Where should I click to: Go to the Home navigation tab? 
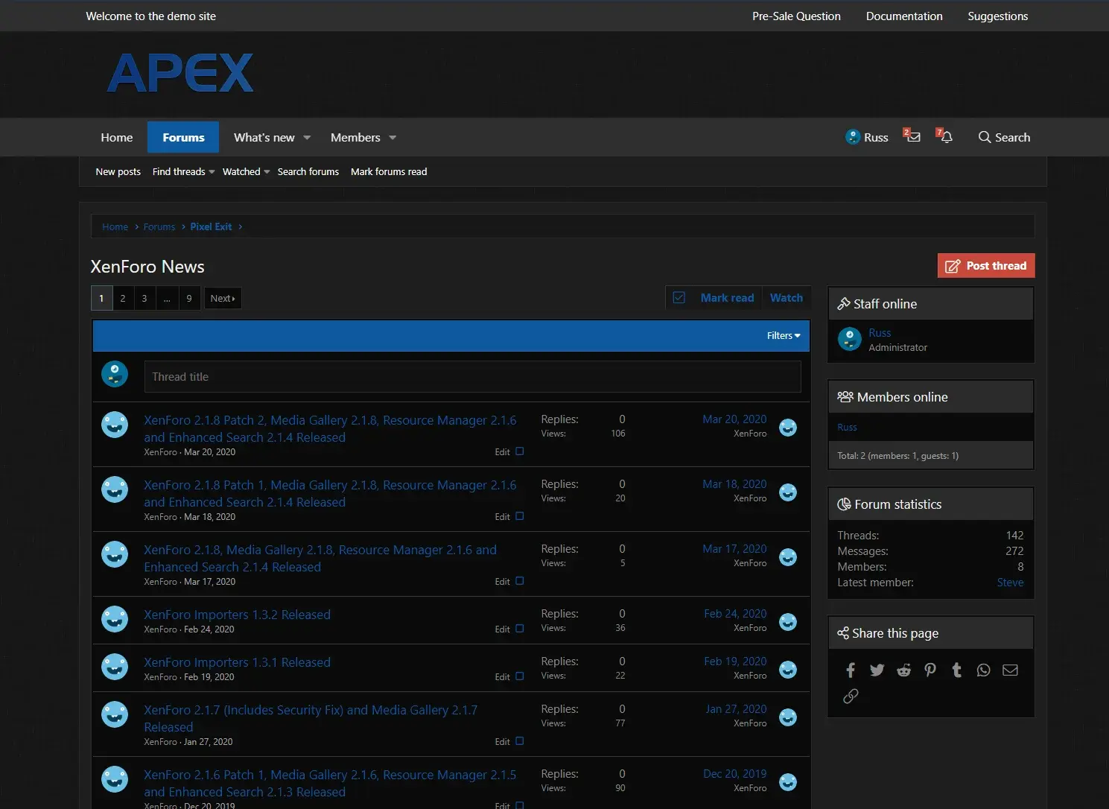(117, 138)
